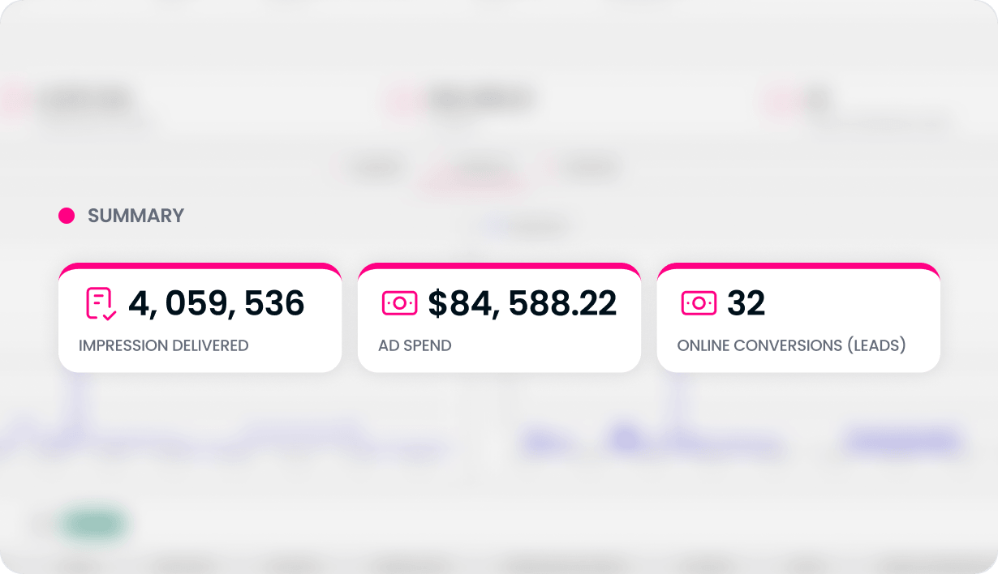Viewport: 998px width, 574px height.
Task: Click the pink top border of Impression card
Action: coord(200,266)
